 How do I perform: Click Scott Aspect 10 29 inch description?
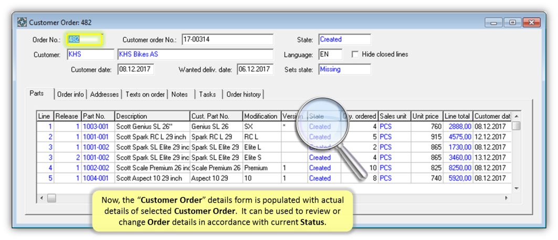pos(152,178)
